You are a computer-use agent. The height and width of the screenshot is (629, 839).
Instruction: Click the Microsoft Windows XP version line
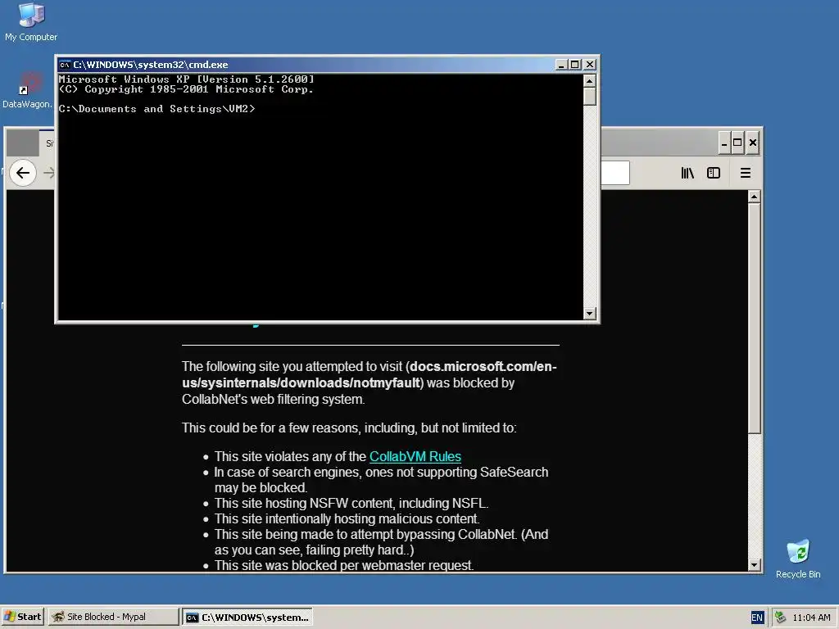[x=186, y=79]
